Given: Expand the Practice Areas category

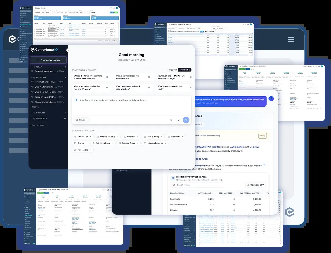Looking at the screenshot, I should point(128,143).
